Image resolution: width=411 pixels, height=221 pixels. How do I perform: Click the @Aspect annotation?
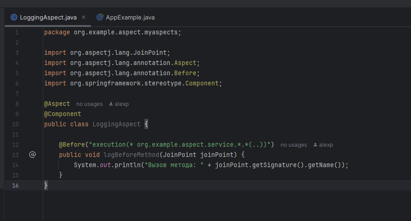point(57,104)
